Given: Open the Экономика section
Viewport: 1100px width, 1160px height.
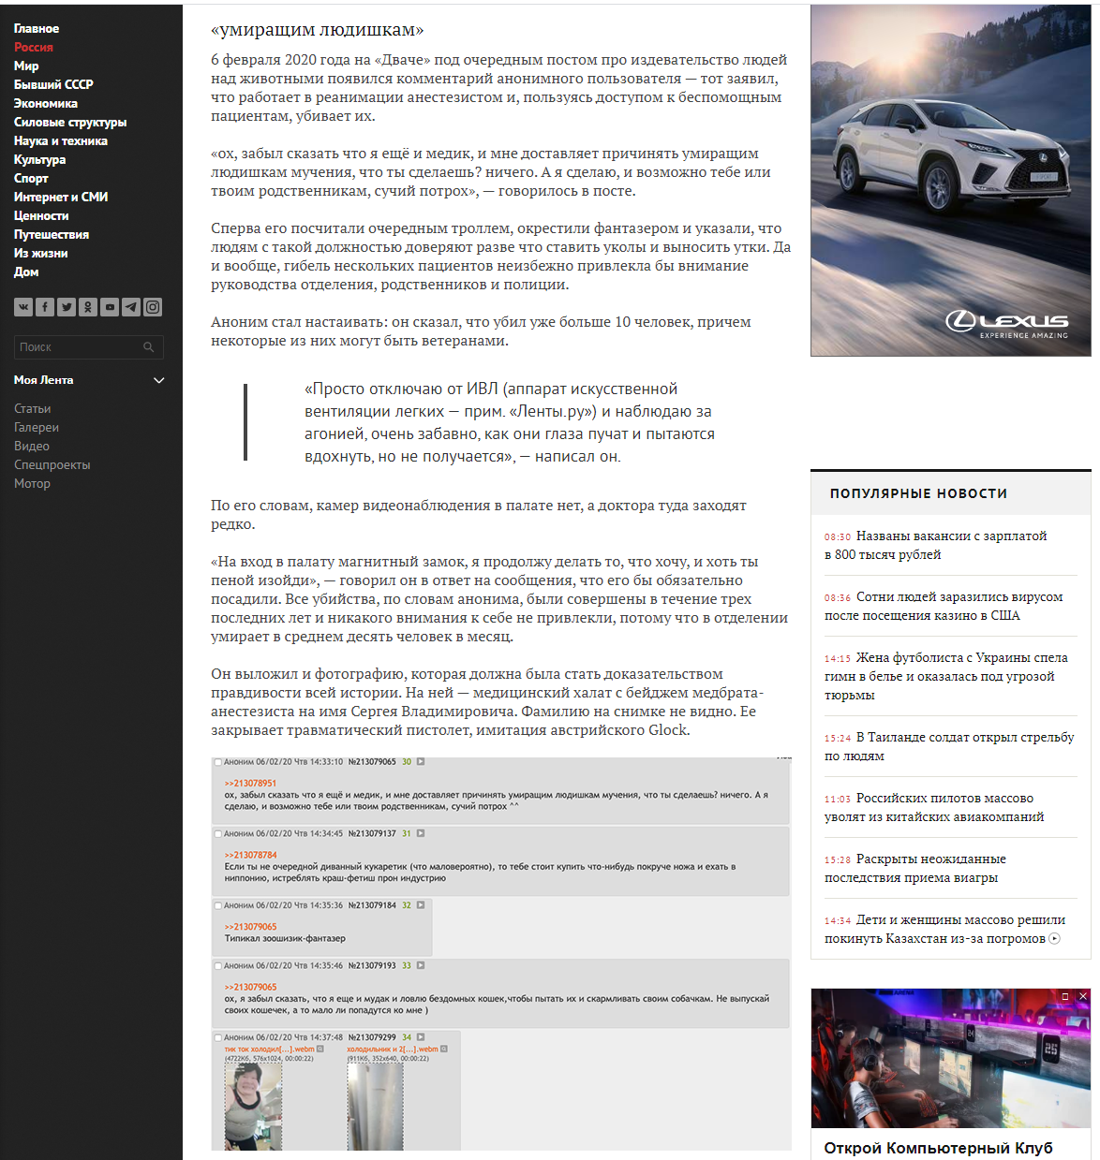Looking at the screenshot, I should pyautogui.click(x=46, y=104).
